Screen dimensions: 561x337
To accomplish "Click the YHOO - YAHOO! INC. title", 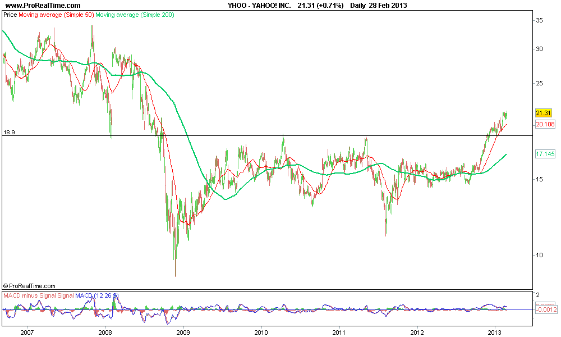I will [259, 6].
